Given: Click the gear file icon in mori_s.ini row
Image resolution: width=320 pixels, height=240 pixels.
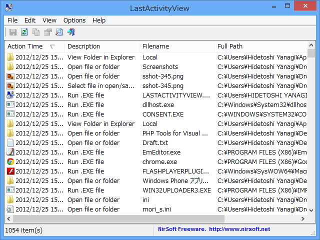Looking at the screenshot, I should (x=10, y=209).
